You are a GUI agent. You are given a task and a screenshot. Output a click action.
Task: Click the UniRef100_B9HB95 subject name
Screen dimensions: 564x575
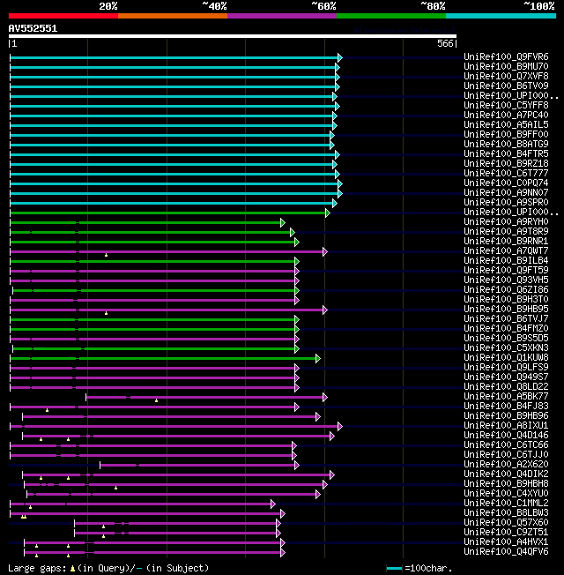coord(506,310)
